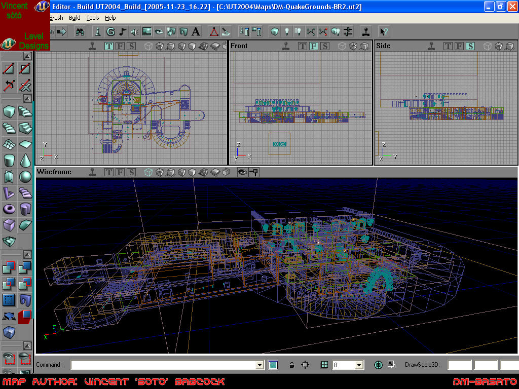Screen dimensions: 519x389
Task: Click the F button in the Front viewport header
Action: coord(313,46)
